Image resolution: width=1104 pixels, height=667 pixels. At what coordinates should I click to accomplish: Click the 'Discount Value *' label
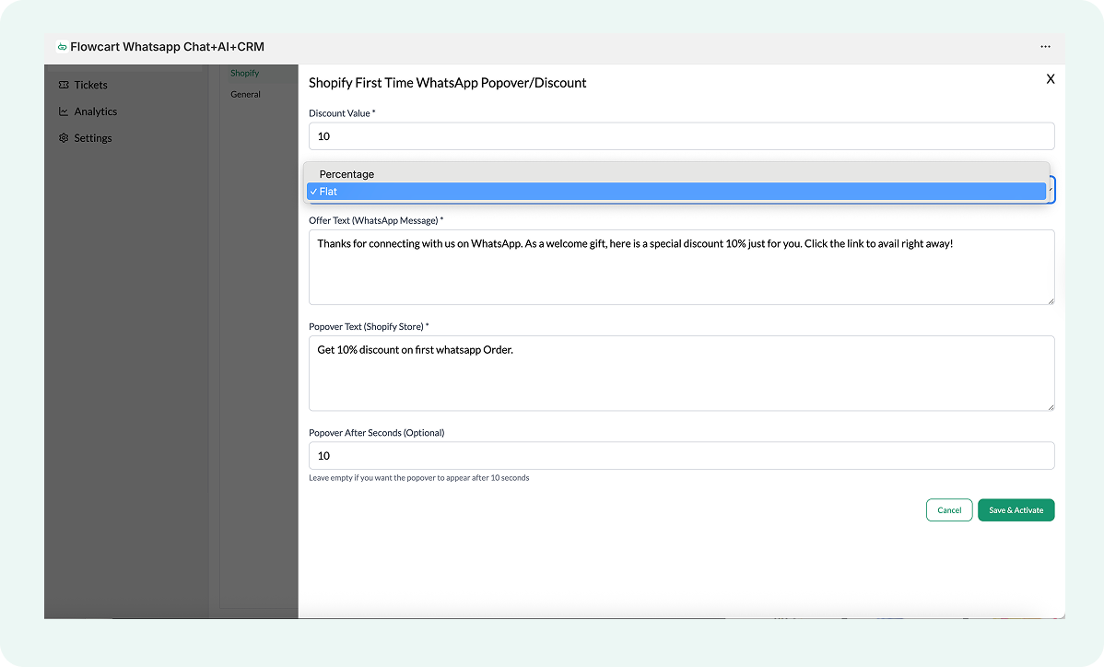342,113
